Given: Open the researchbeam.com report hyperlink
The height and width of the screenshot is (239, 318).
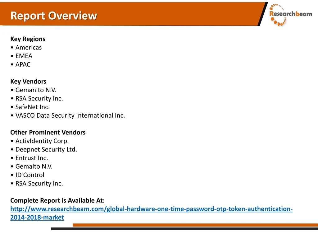Looking at the screenshot, I should [151, 209].
